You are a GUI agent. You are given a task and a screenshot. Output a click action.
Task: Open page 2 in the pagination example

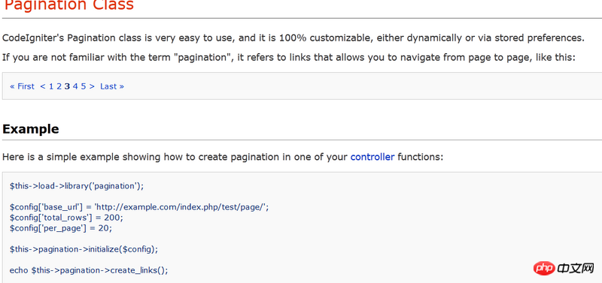(x=59, y=86)
